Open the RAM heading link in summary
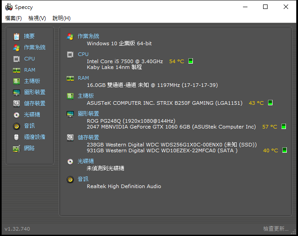This screenshot has height=236, width=298. coord(83,78)
